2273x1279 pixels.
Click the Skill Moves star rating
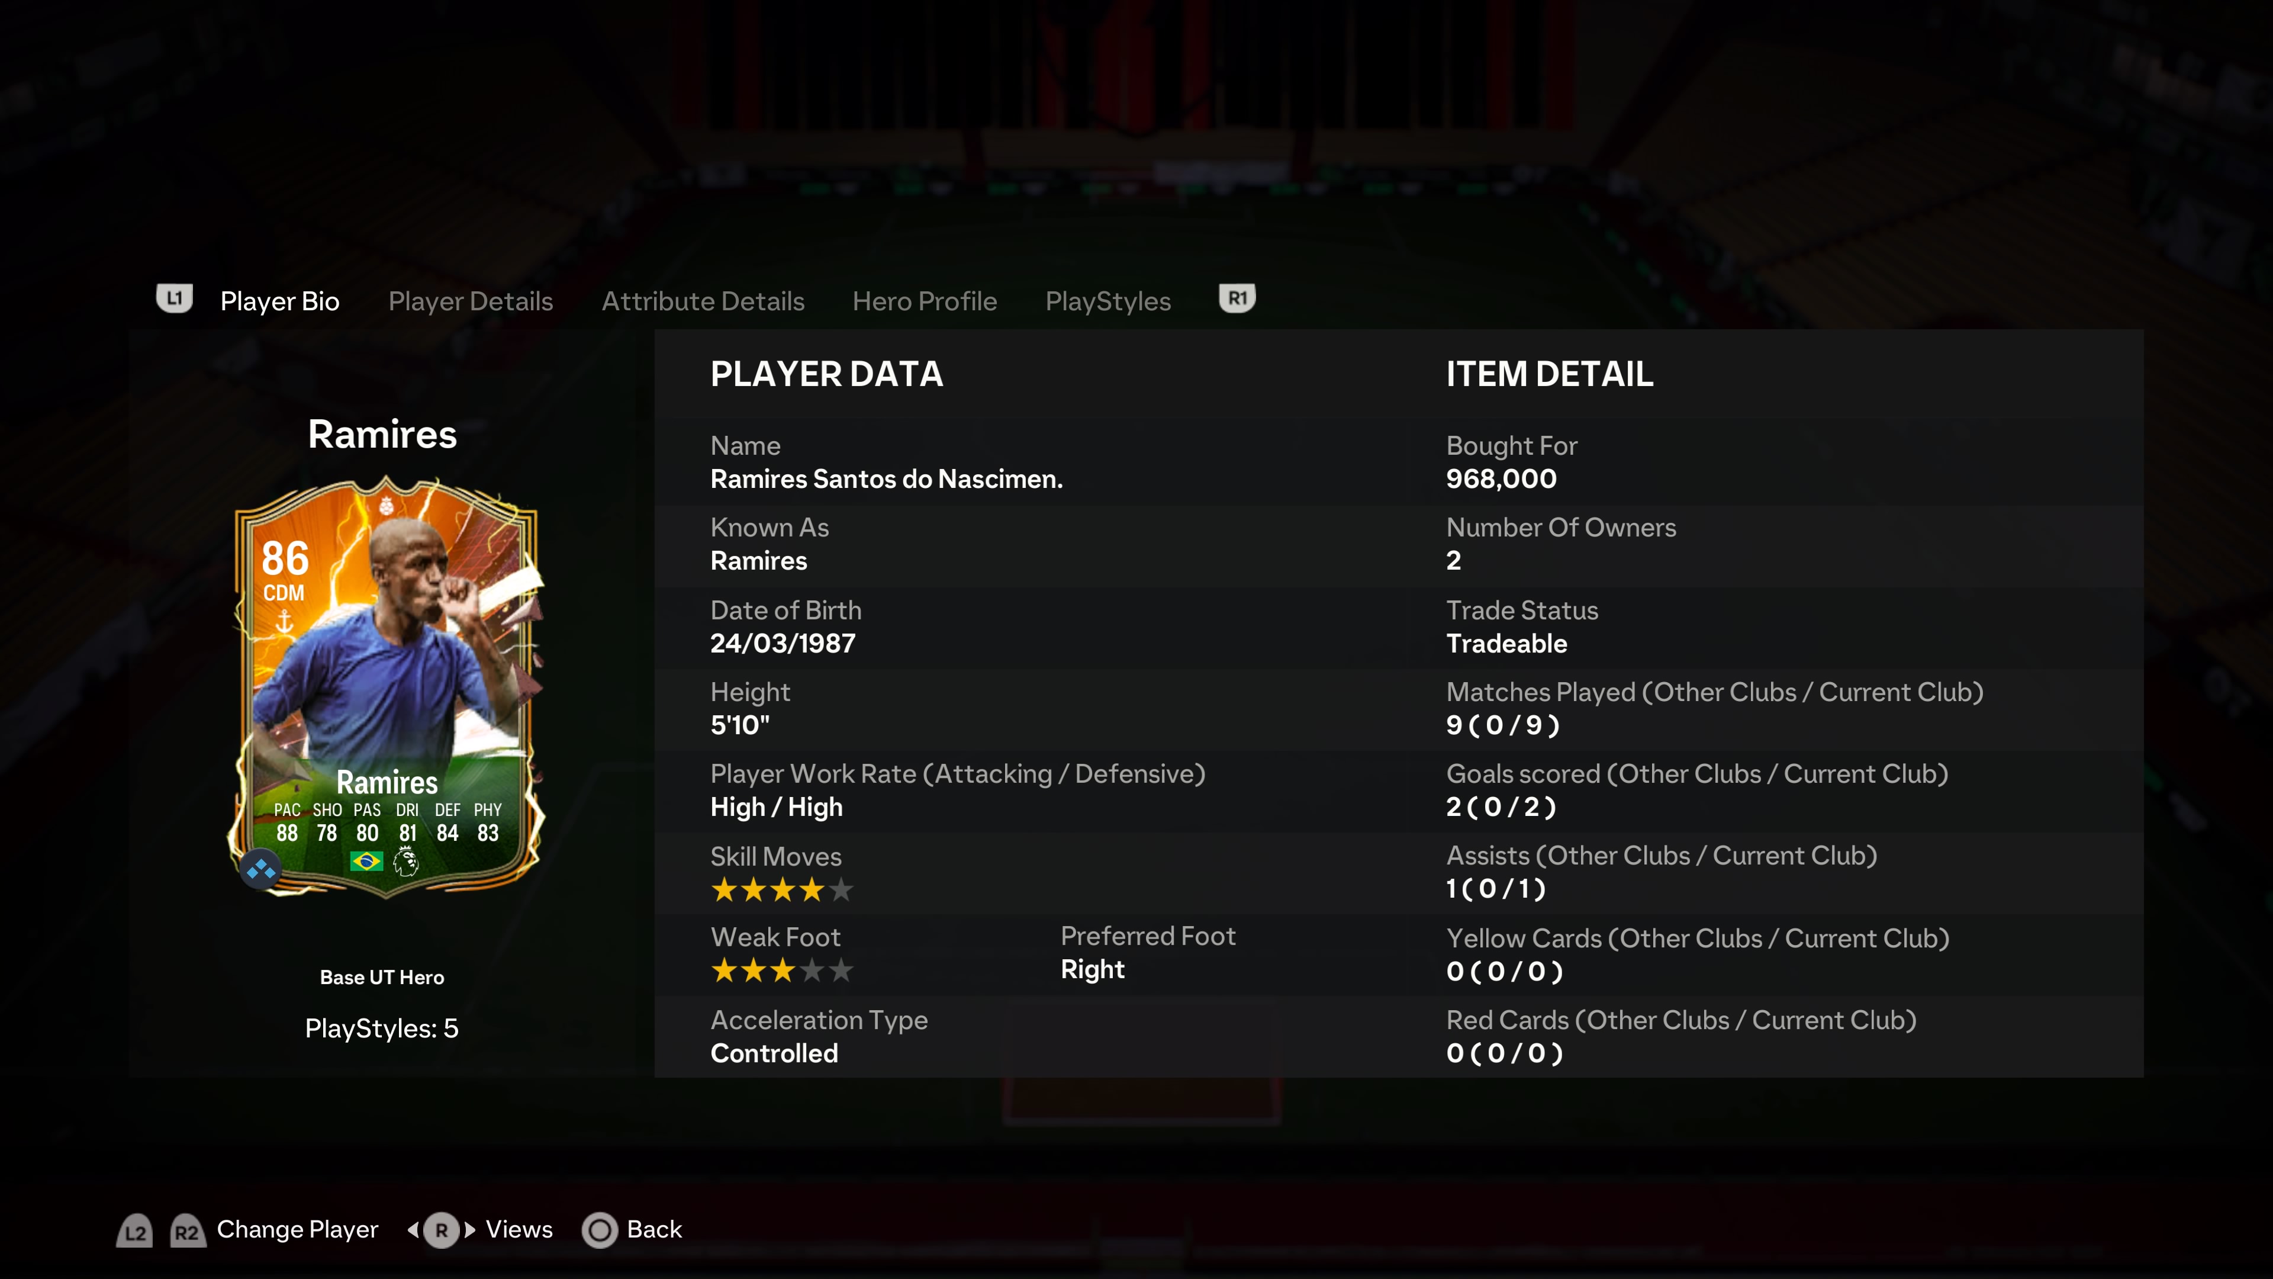(x=782, y=890)
